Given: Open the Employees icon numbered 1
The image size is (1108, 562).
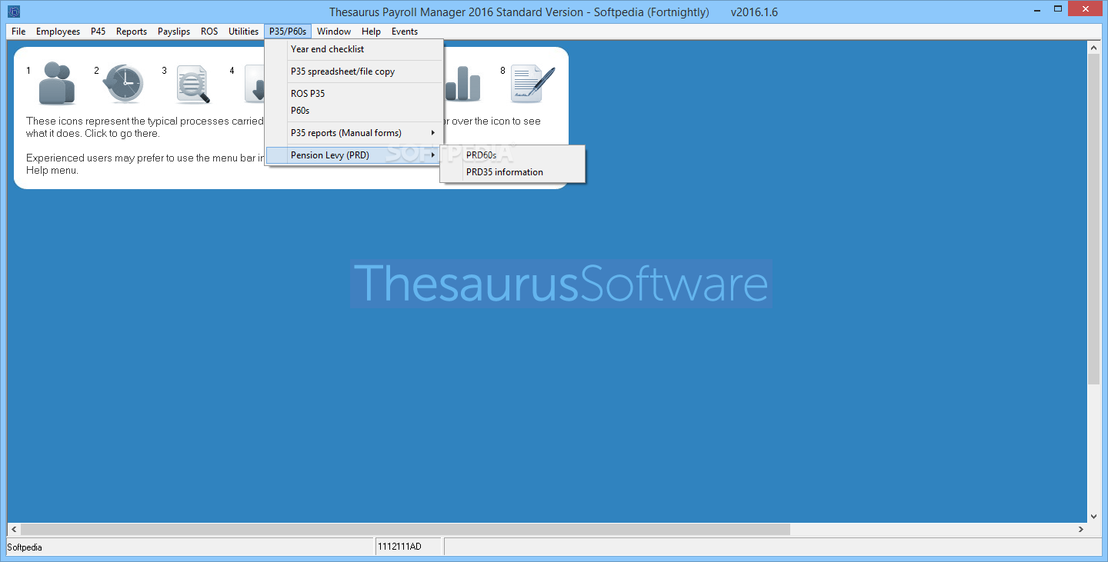Looking at the screenshot, I should (x=57, y=84).
